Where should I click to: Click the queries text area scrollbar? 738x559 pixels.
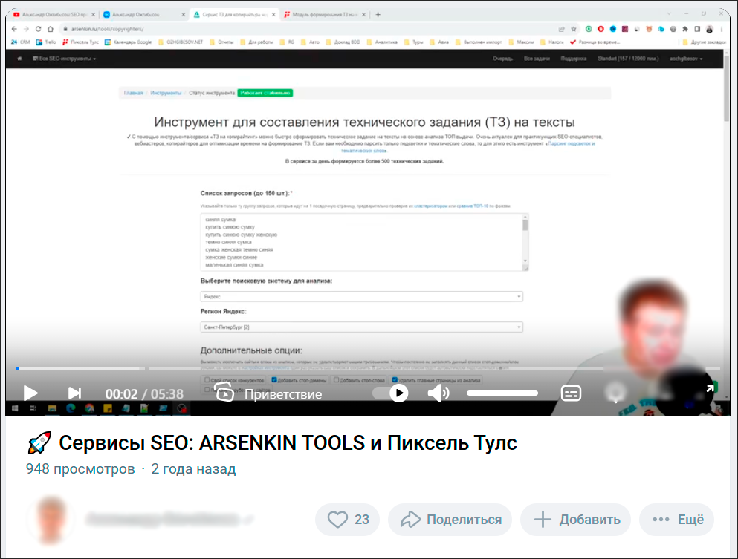coord(525,241)
